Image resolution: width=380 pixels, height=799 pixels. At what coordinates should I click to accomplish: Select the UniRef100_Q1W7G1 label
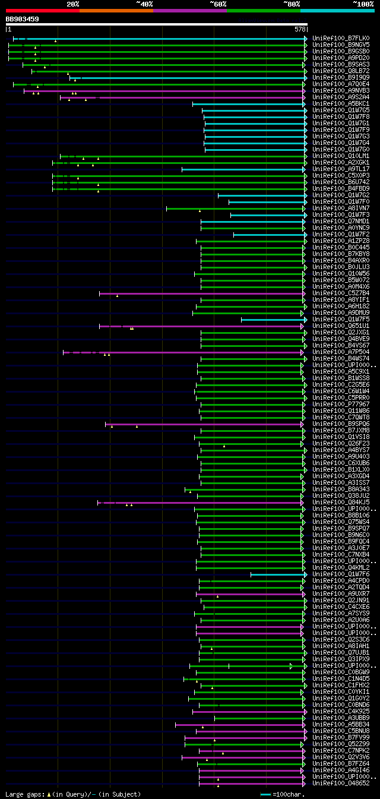click(341, 124)
